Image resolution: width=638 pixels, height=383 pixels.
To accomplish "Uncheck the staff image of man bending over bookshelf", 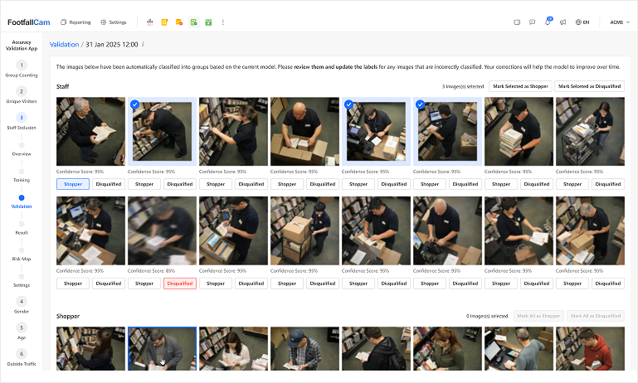I will pyautogui.click(x=134, y=105).
